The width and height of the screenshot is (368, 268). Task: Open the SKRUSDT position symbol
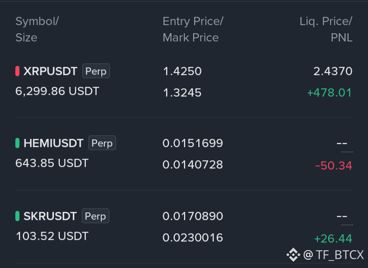(x=50, y=216)
